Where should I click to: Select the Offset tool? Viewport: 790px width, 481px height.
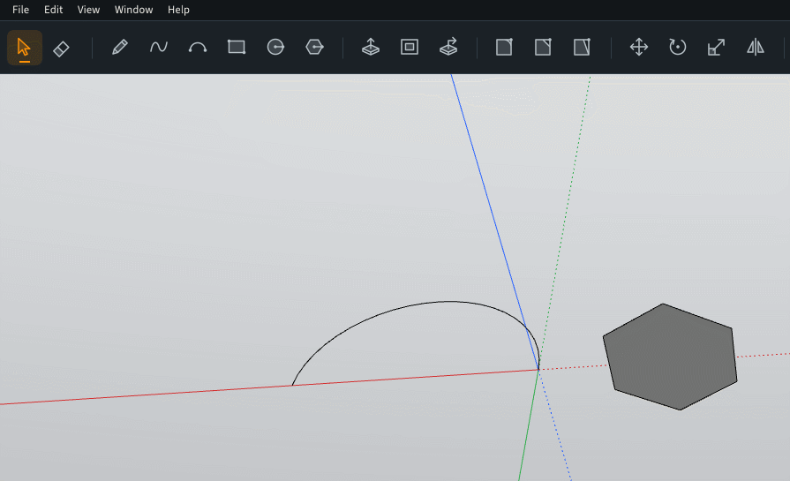[x=409, y=48]
